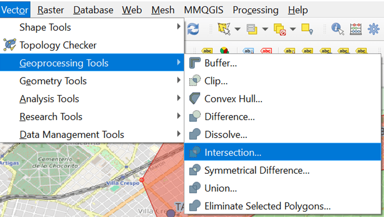Click the diagram pie chart label icon

point(224,51)
